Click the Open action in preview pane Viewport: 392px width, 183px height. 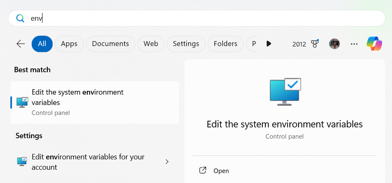(221, 171)
